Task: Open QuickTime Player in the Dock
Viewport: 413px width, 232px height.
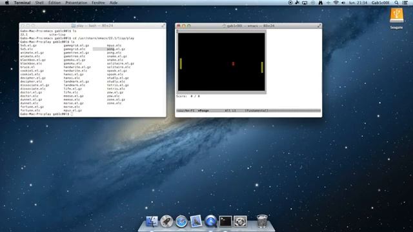Action: (x=211, y=221)
